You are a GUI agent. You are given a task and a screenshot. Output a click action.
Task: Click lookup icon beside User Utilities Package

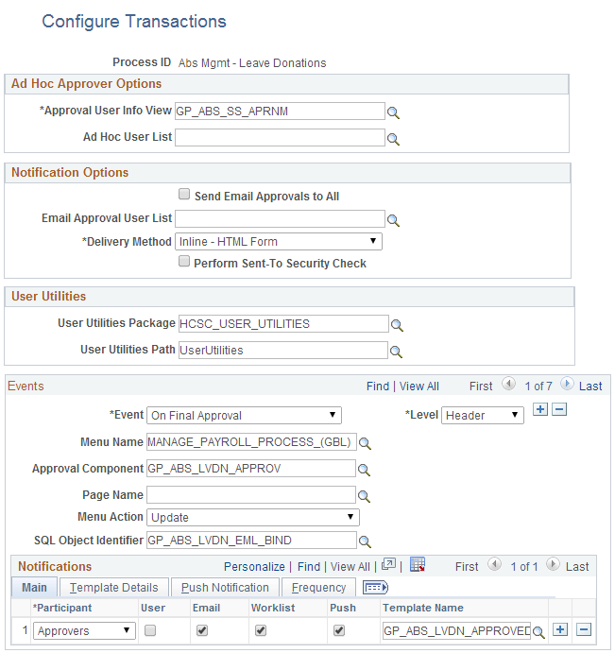[397, 326]
